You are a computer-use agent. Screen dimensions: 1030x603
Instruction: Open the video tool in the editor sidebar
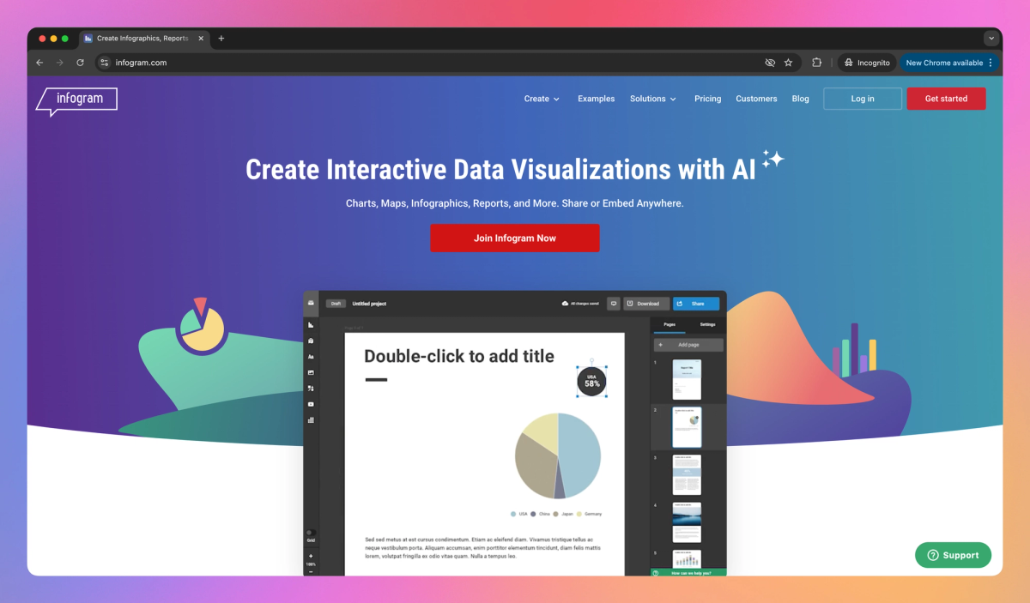pos(310,404)
